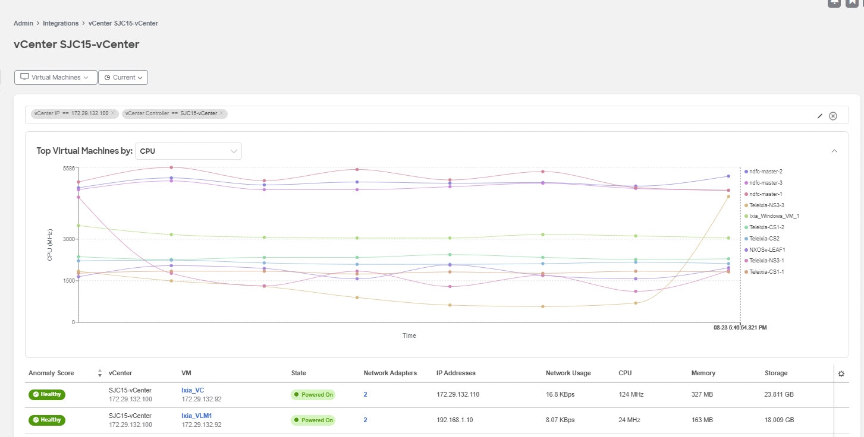Click the 327 MB memory value
The height and width of the screenshot is (437, 864).
[x=702, y=395]
